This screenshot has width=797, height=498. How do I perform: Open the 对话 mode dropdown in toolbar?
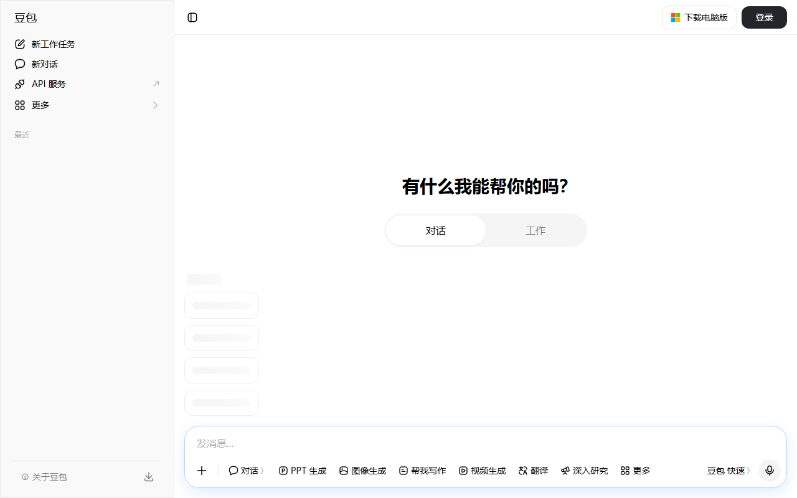pos(247,471)
